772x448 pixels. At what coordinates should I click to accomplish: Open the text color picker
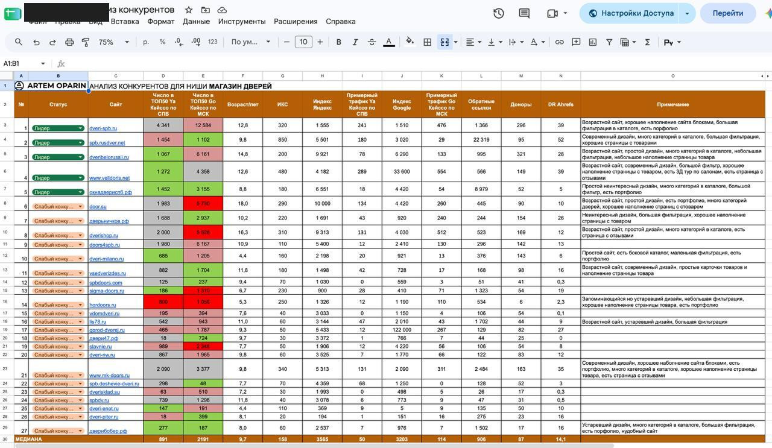pyautogui.click(x=389, y=42)
